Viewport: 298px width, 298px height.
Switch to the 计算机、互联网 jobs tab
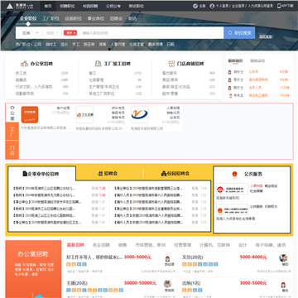point(214,245)
